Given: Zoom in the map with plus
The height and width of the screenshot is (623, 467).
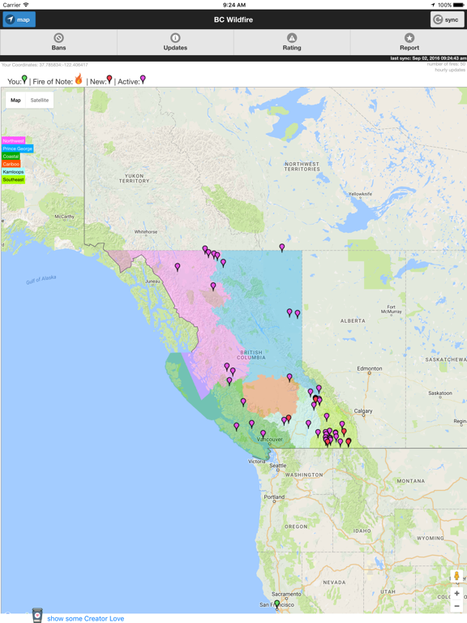Looking at the screenshot, I should pyautogui.click(x=456, y=593).
